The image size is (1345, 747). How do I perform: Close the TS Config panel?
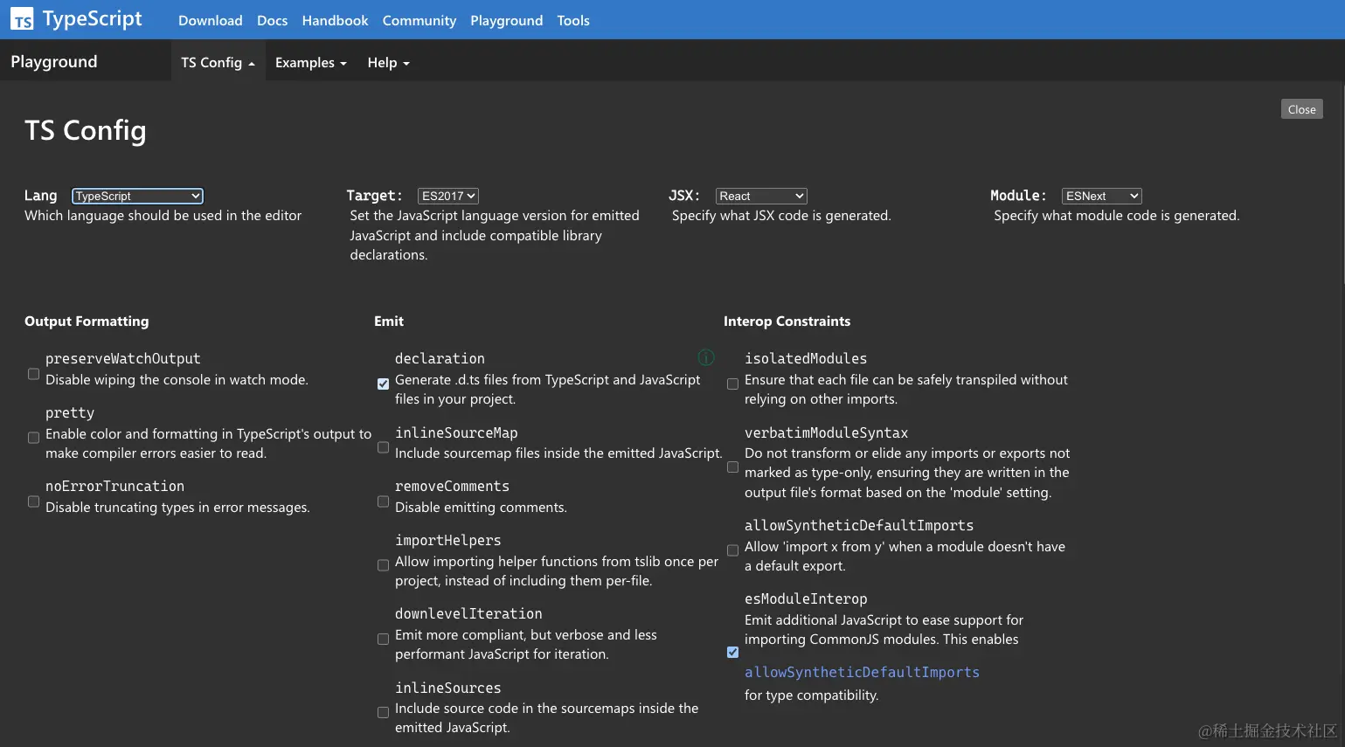click(1301, 109)
